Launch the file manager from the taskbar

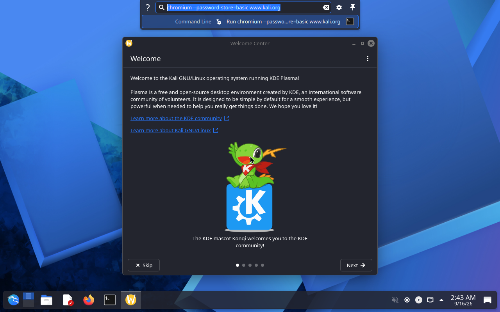click(46, 300)
